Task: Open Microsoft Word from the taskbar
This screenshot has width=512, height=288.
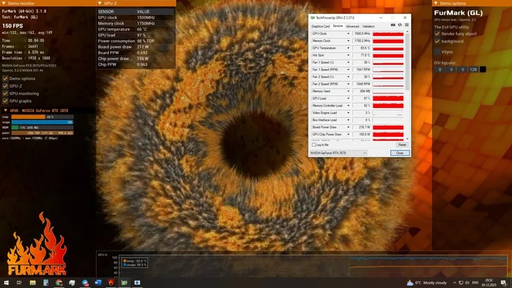Action: coord(98,282)
